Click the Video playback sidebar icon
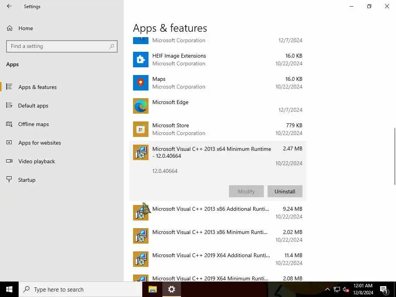 [x=9, y=161]
